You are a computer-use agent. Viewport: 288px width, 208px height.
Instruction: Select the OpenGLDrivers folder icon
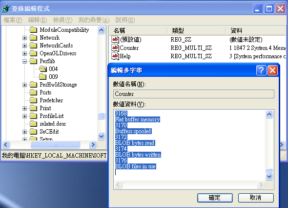[33, 53]
